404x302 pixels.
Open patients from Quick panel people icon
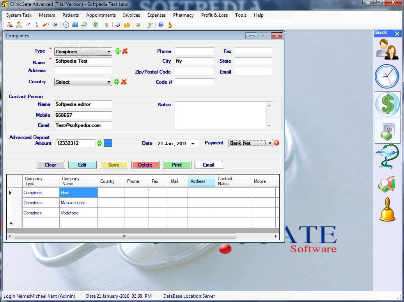point(387,49)
